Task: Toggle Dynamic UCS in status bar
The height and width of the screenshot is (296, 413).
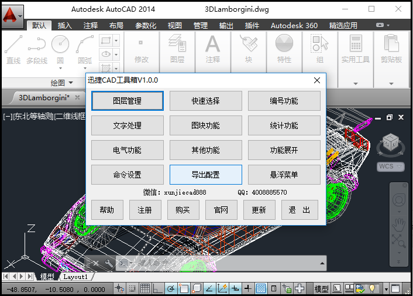Action: tap(222, 288)
